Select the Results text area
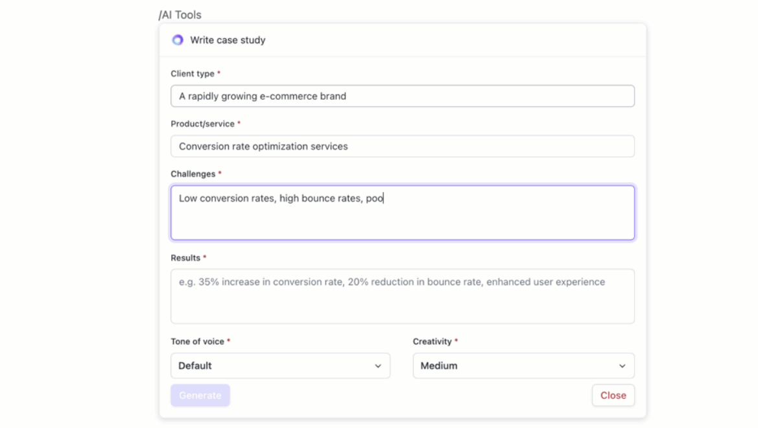Viewport: 758px width, 428px height. 402,296
